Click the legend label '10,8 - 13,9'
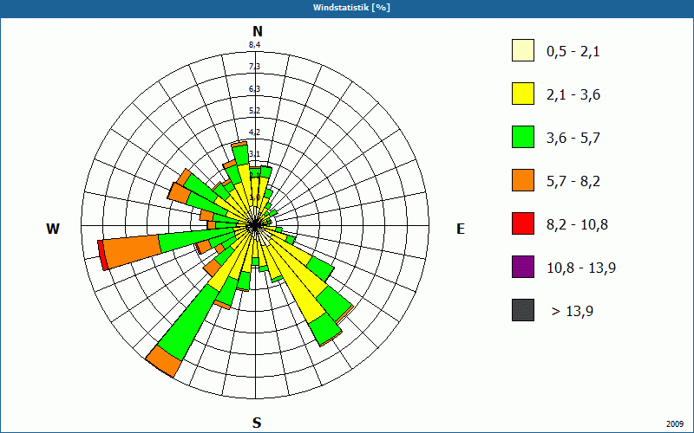Viewport: 694px width, 433px height. (581, 268)
